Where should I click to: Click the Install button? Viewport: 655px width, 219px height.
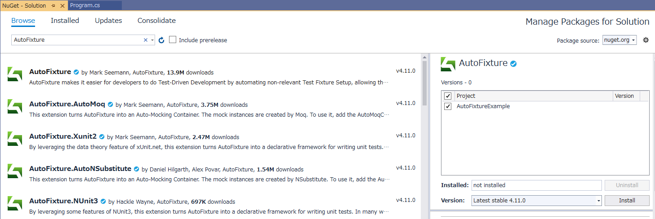point(627,201)
